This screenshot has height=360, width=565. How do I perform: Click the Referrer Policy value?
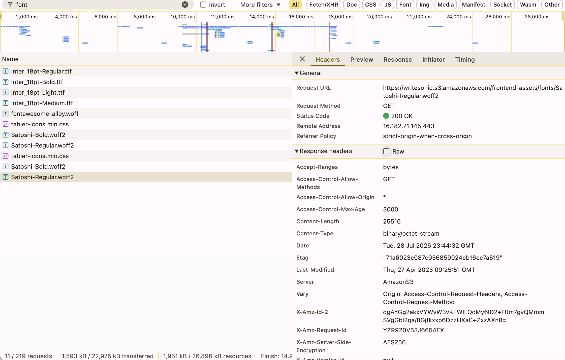click(x=427, y=136)
